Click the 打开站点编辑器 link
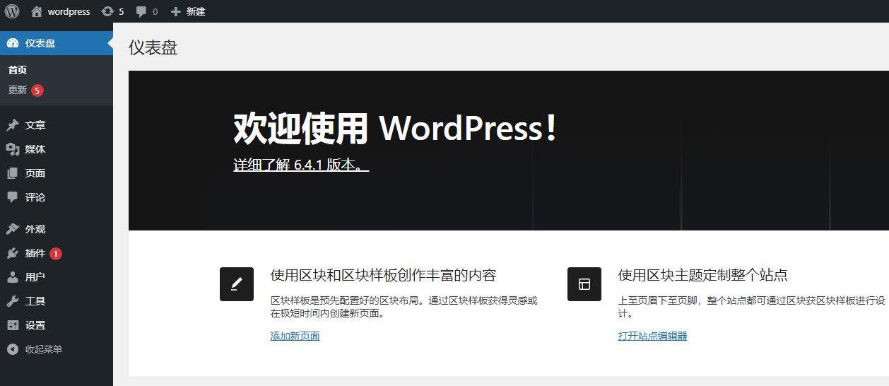 (x=653, y=336)
